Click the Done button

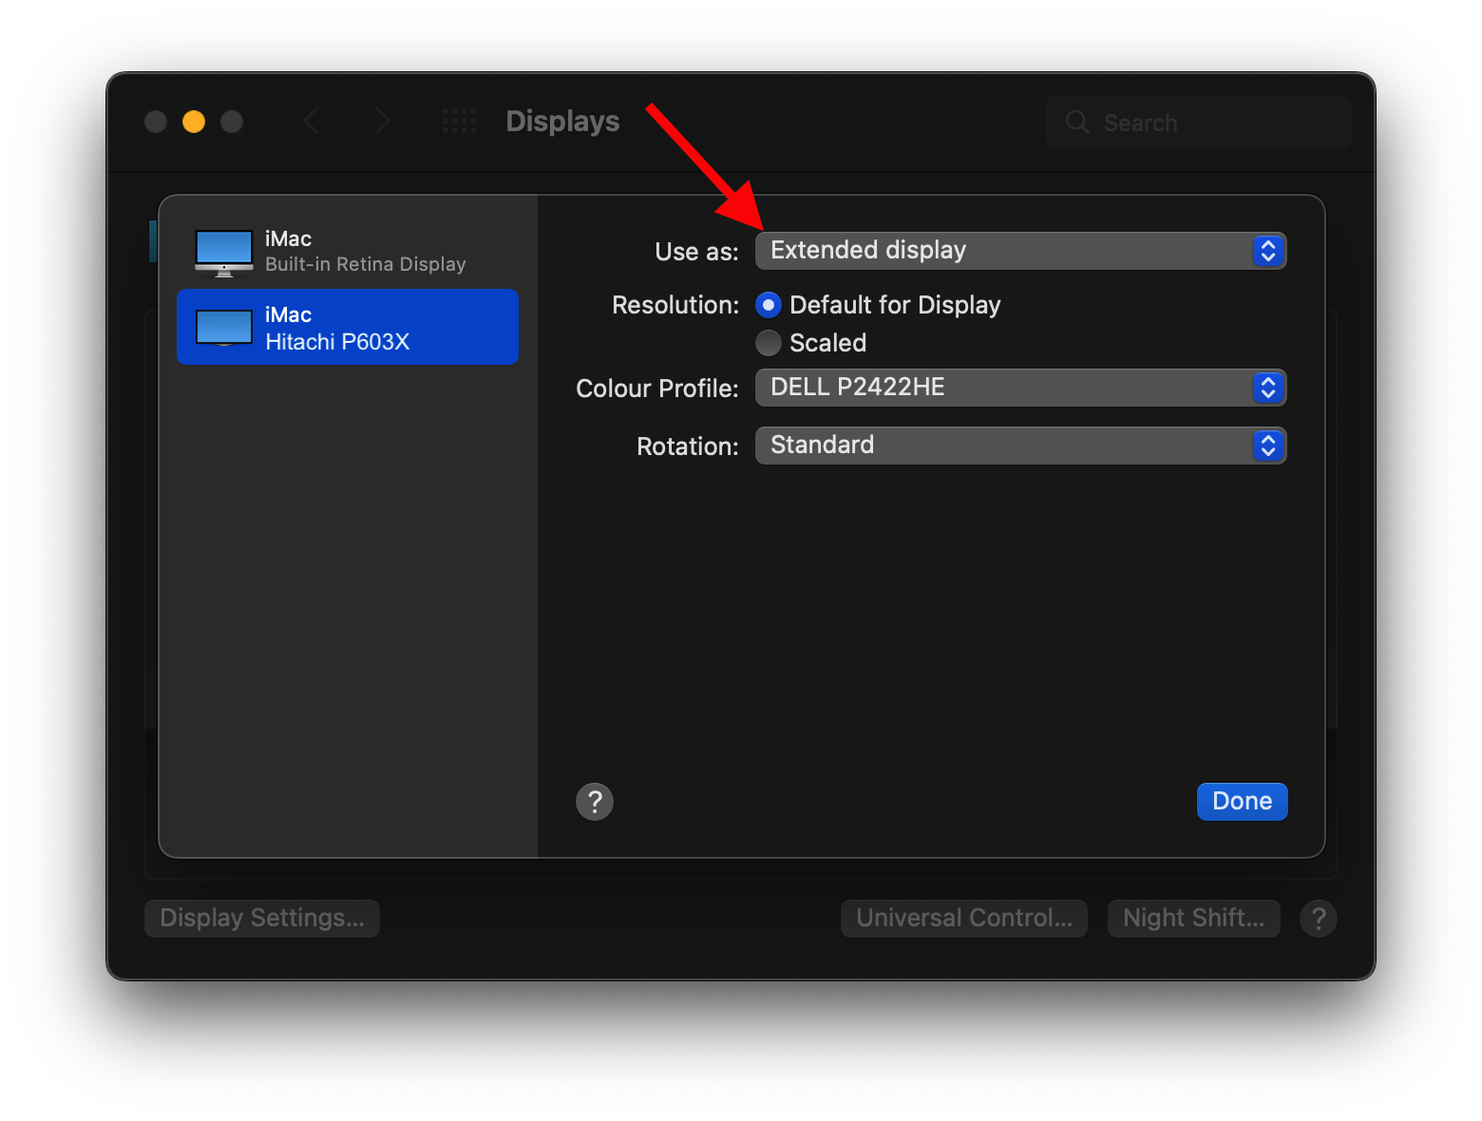(x=1242, y=802)
